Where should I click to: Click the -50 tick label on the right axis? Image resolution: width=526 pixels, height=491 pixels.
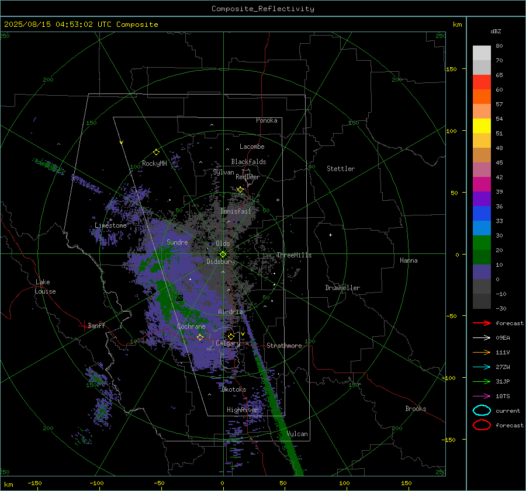point(451,316)
